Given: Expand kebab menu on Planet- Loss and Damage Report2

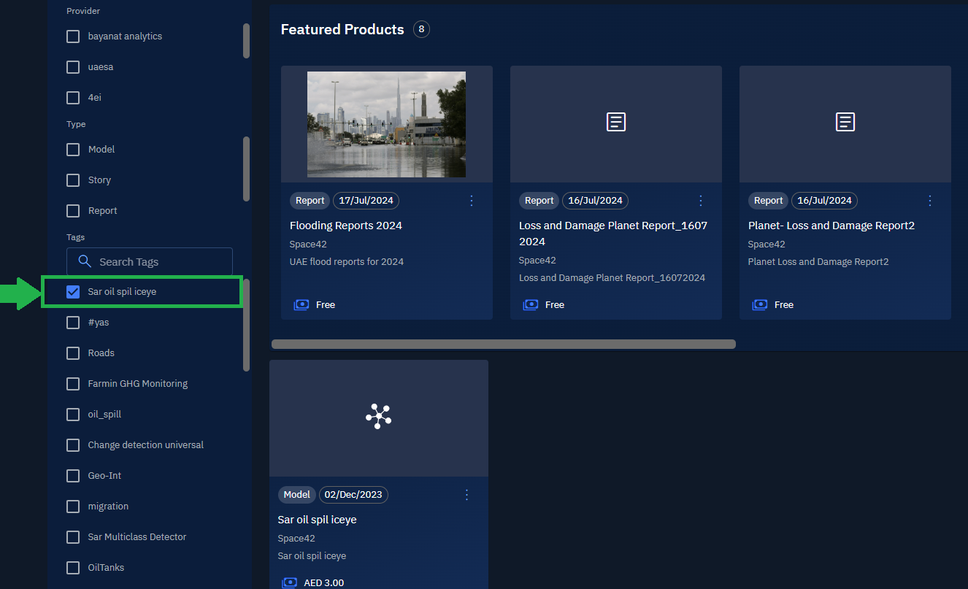Looking at the screenshot, I should point(930,201).
